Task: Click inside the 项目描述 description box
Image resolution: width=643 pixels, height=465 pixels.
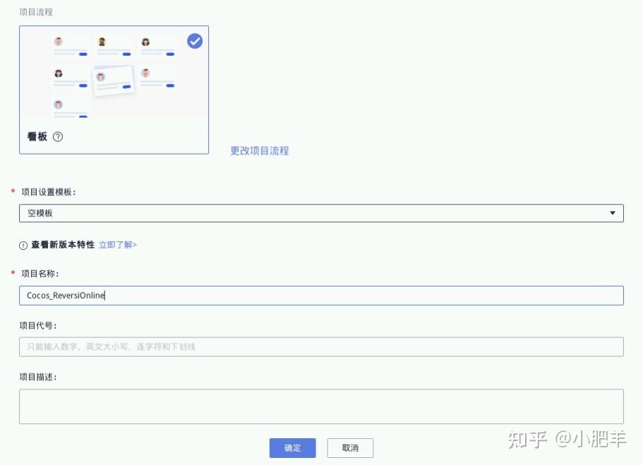Action: 322,406
